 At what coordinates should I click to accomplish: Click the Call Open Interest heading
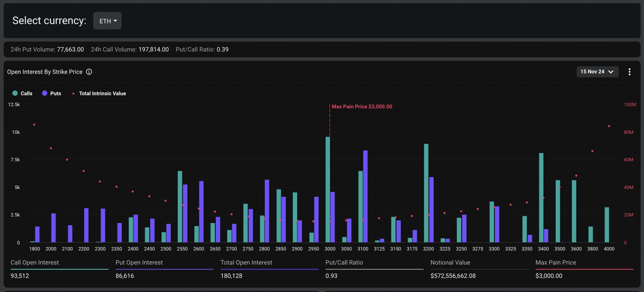[x=35, y=262]
